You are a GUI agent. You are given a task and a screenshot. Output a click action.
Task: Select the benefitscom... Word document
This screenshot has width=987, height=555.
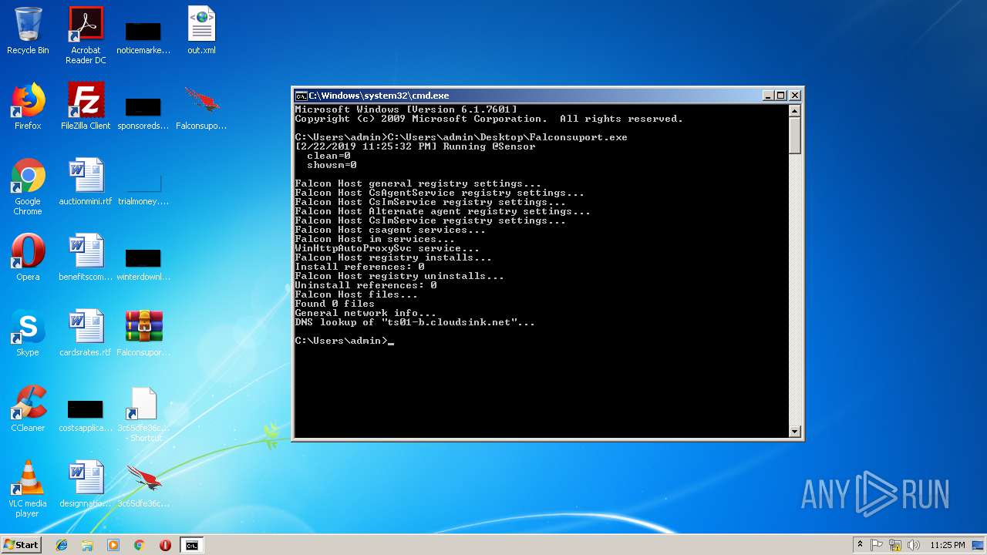pyautogui.click(x=86, y=257)
